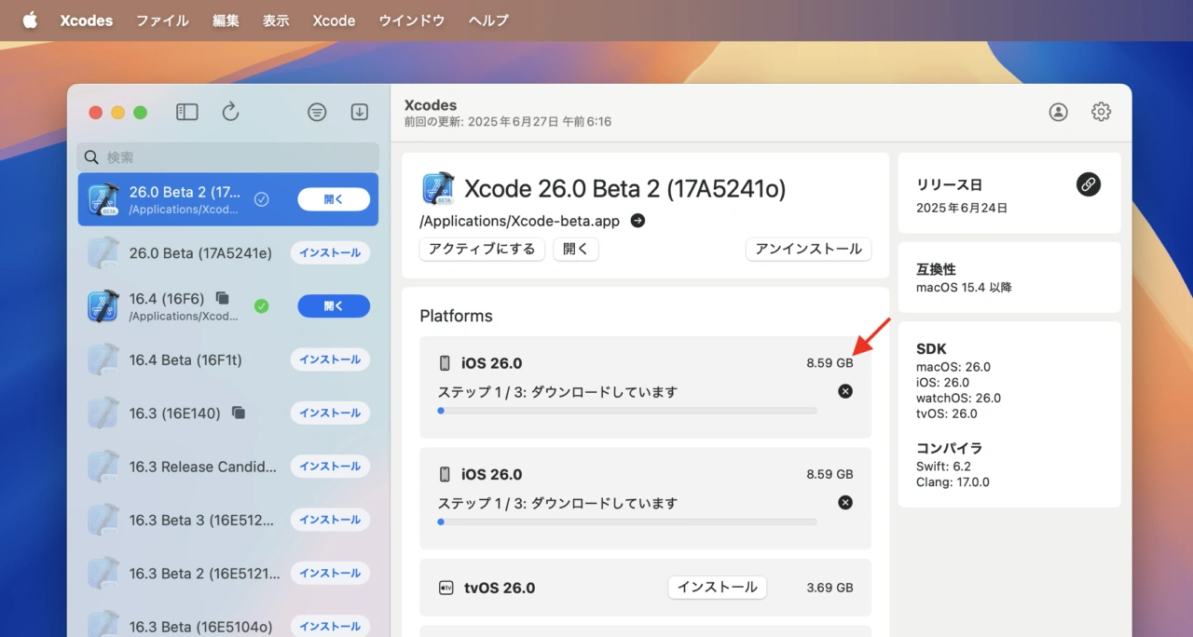This screenshot has height=637, width=1193.
Task: Click the release notes link icon
Action: pos(1088,184)
